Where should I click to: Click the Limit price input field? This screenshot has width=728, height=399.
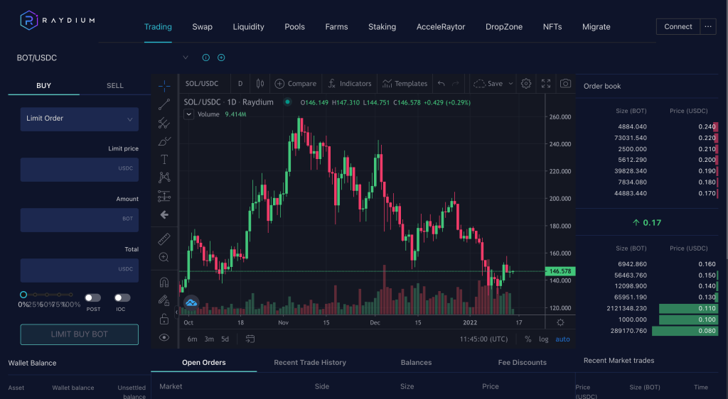point(80,169)
